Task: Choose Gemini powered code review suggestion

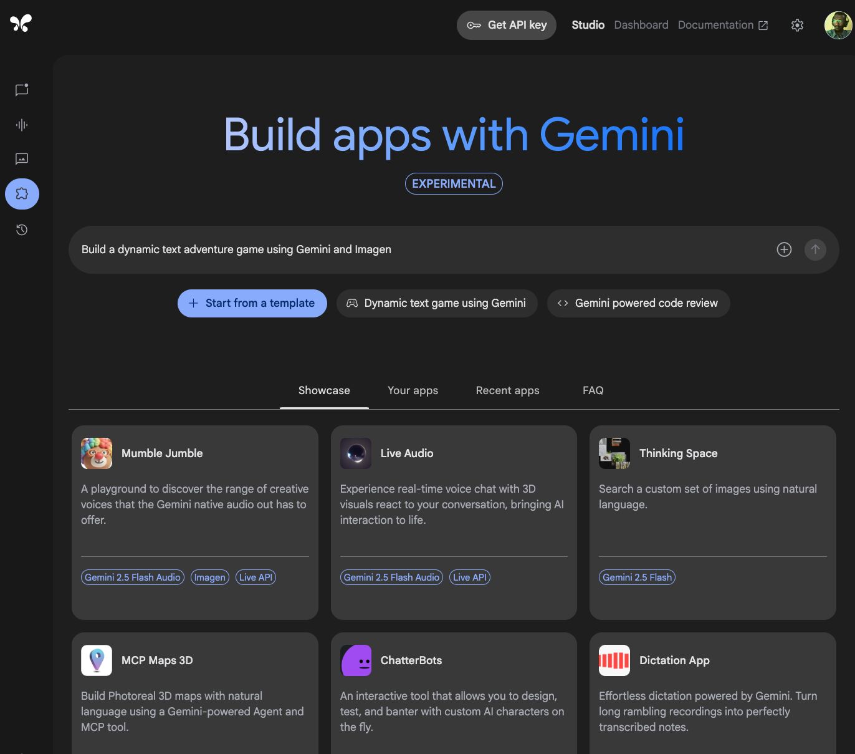Action: coord(639,303)
